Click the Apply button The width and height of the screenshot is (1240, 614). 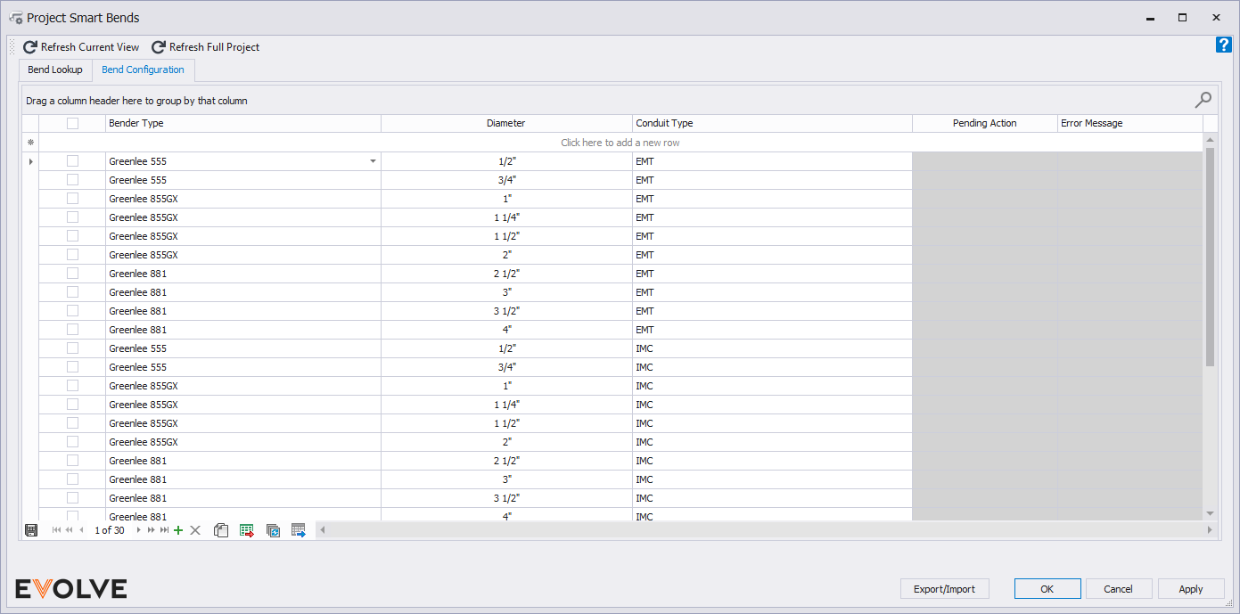coord(1190,589)
